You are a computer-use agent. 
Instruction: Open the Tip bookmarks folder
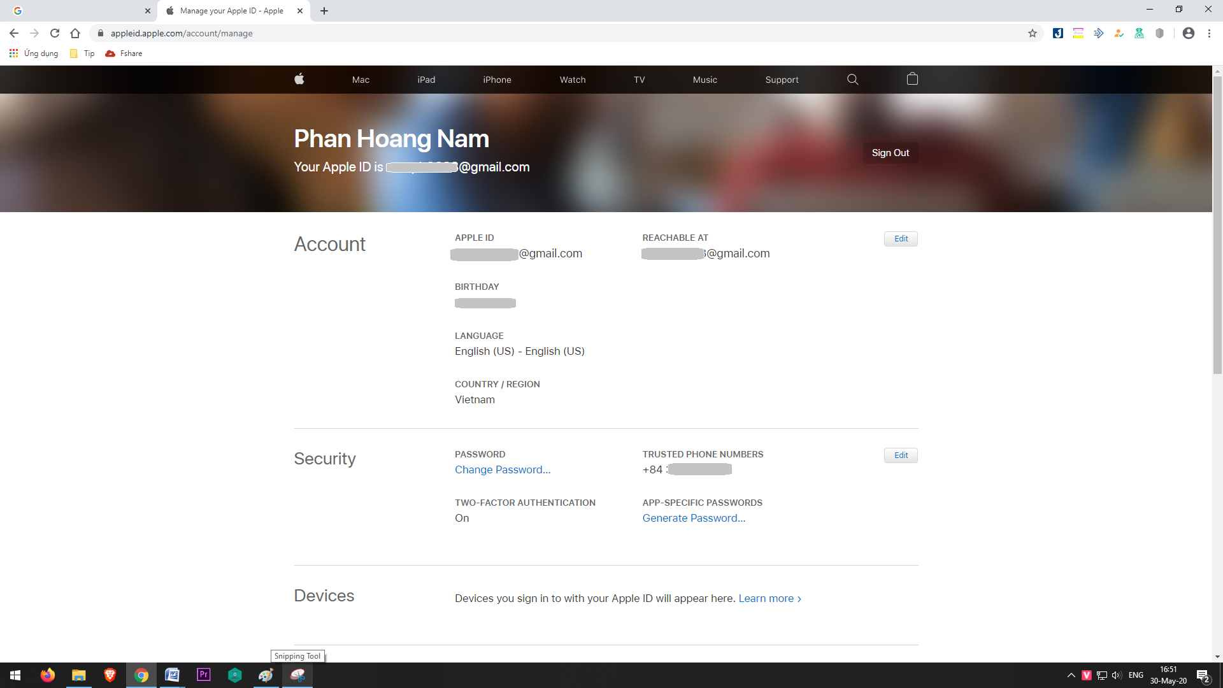[82, 54]
